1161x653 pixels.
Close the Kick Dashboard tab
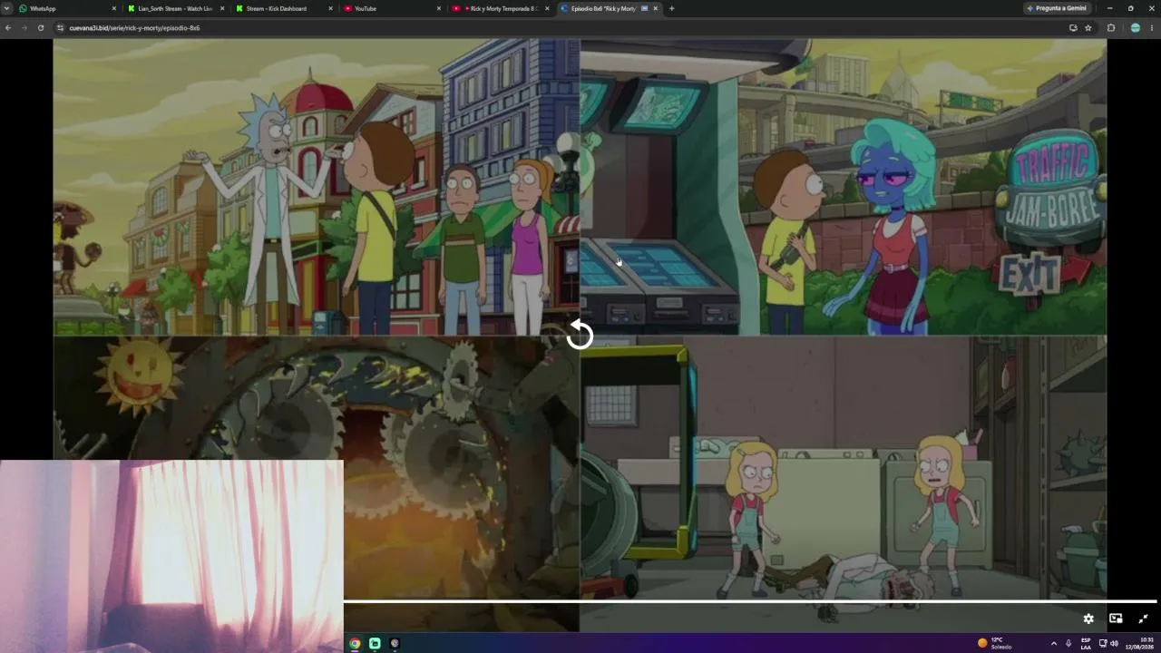(331, 8)
